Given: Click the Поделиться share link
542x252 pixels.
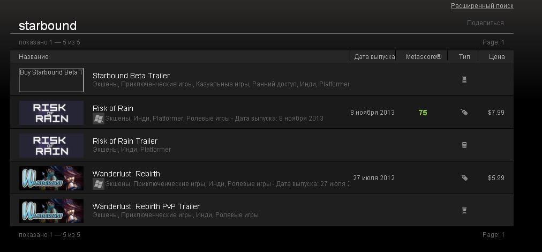Looking at the screenshot, I should (x=485, y=23).
